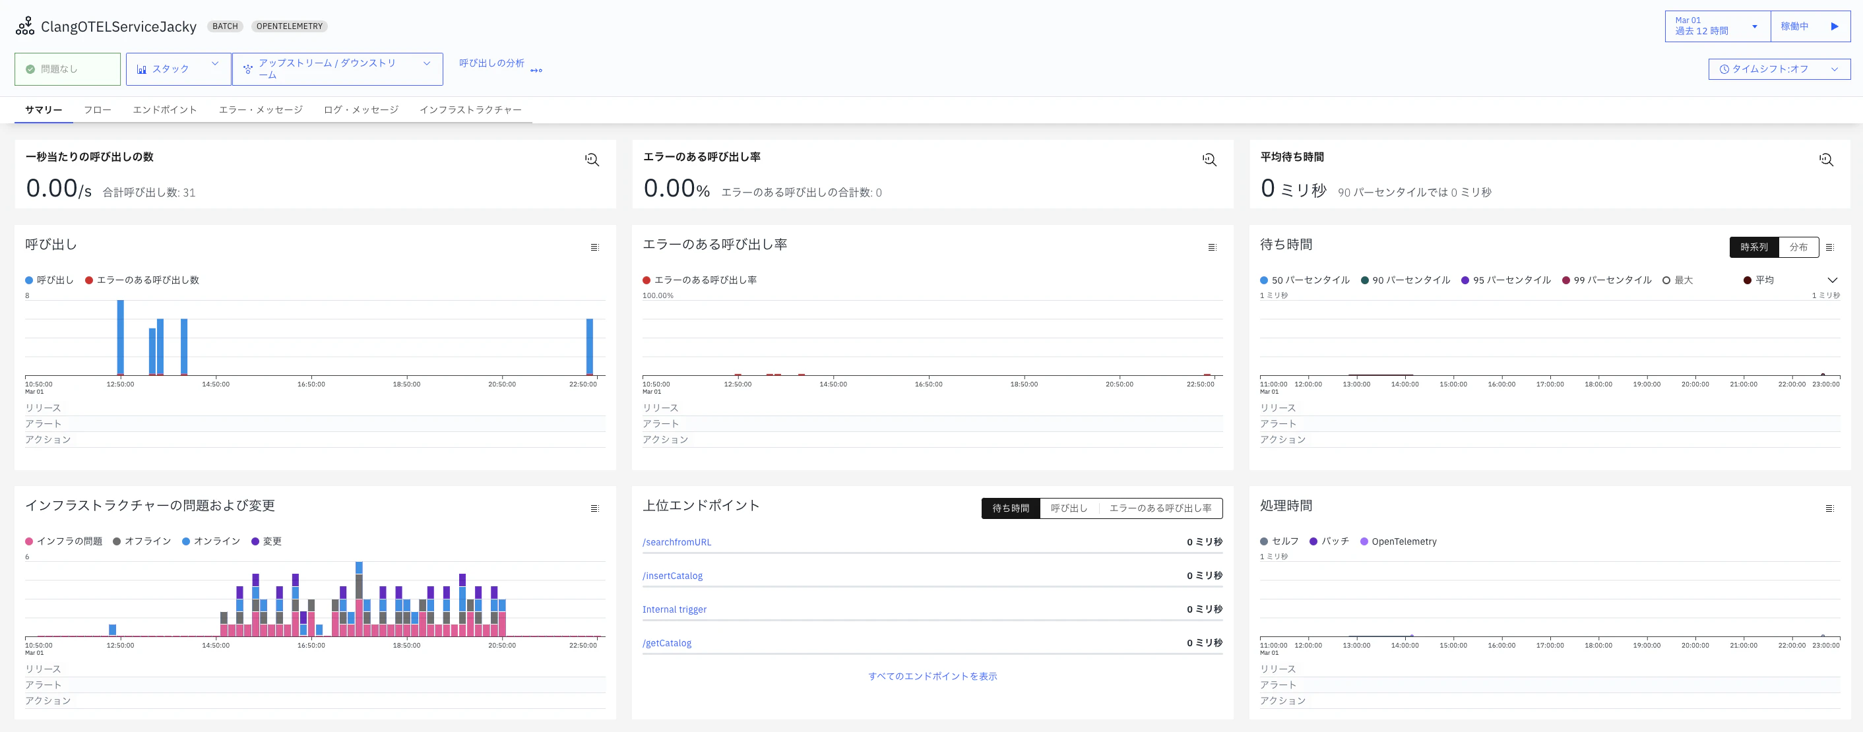Toggle the エラーのある呼び出し数 legend series

(142, 280)
